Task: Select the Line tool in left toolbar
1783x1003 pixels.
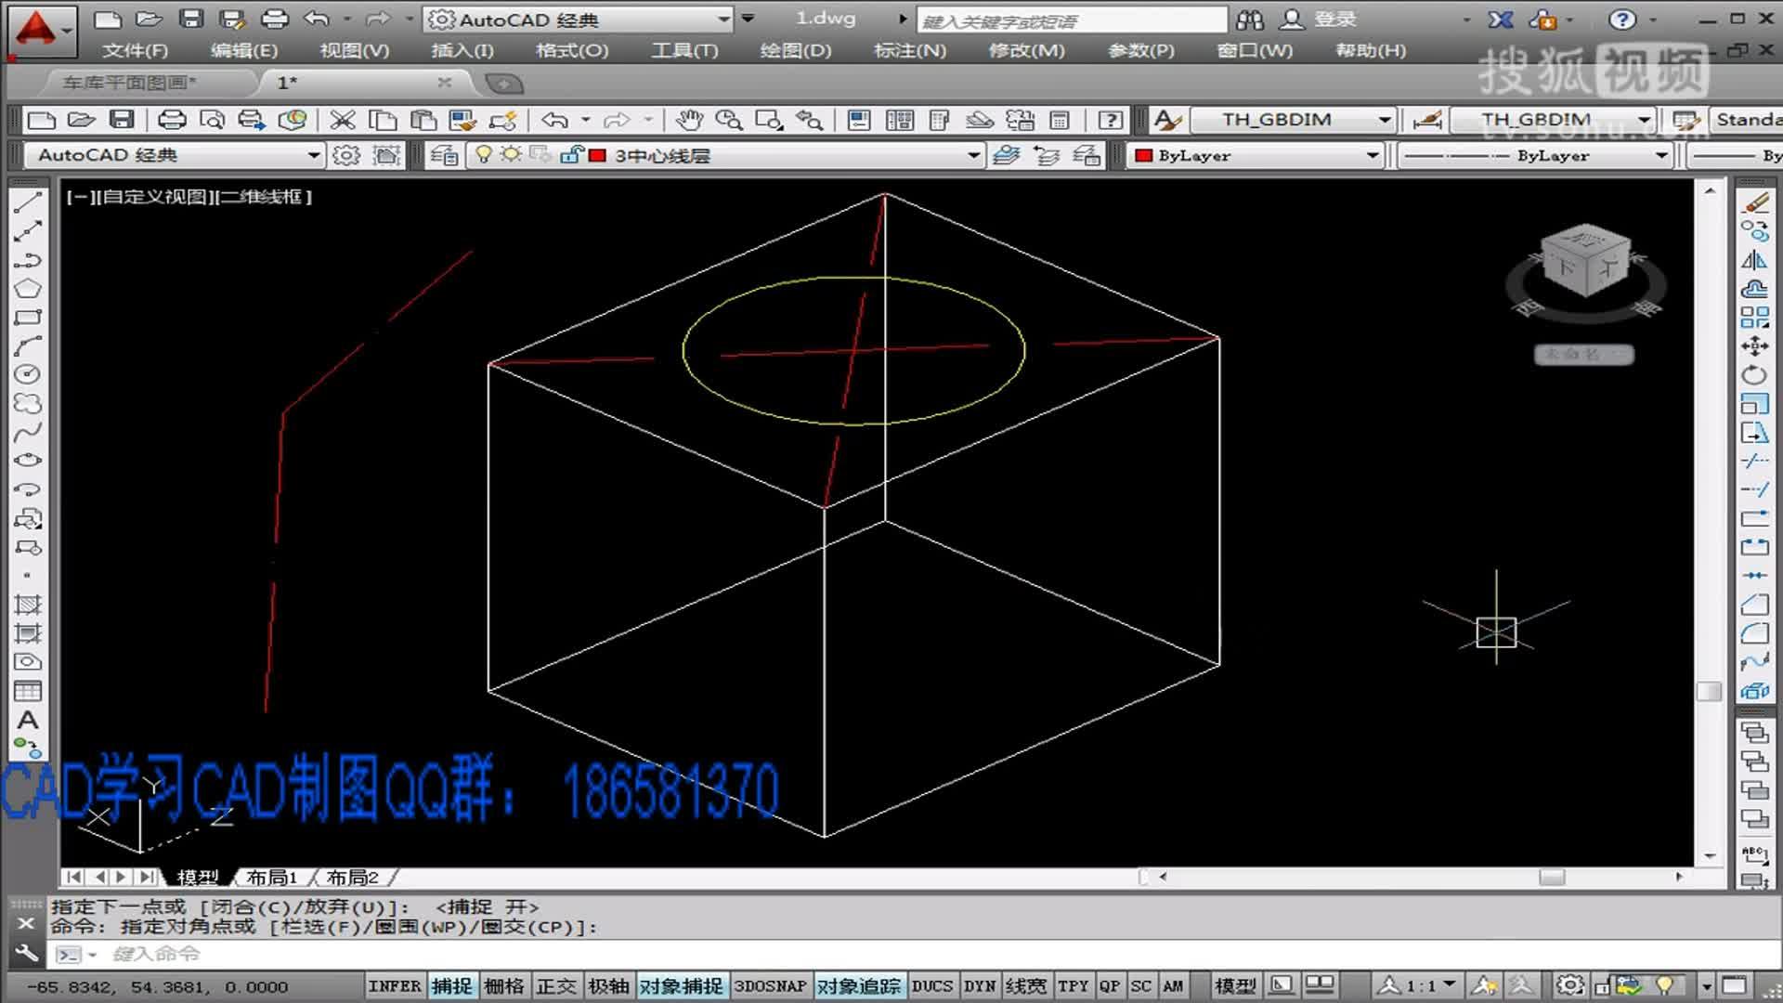Action: pos(28,202)
